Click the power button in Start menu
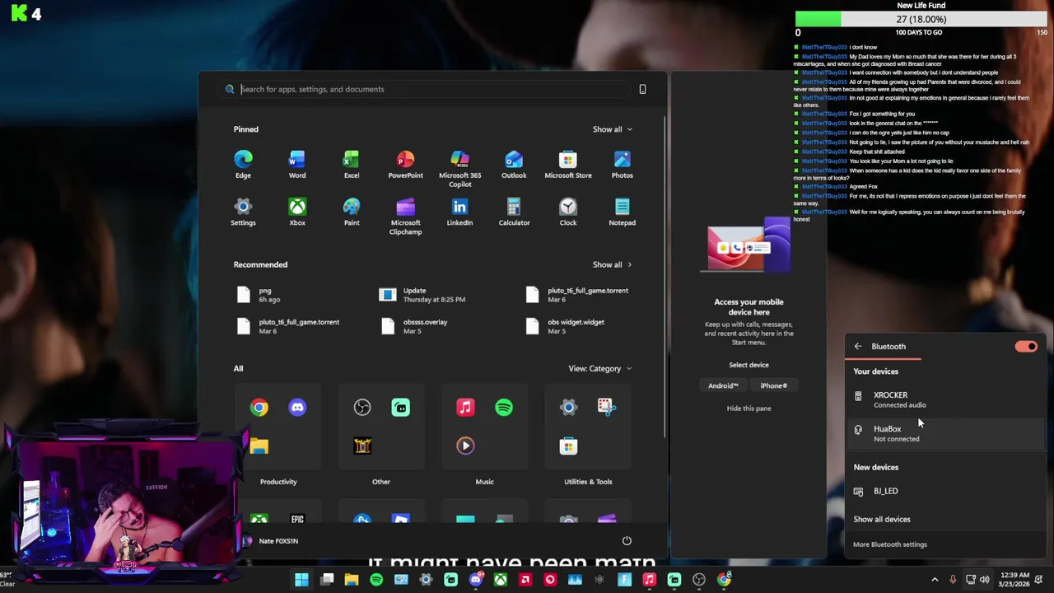This screenshot has width=1054, height=593. tap(627, 541)
